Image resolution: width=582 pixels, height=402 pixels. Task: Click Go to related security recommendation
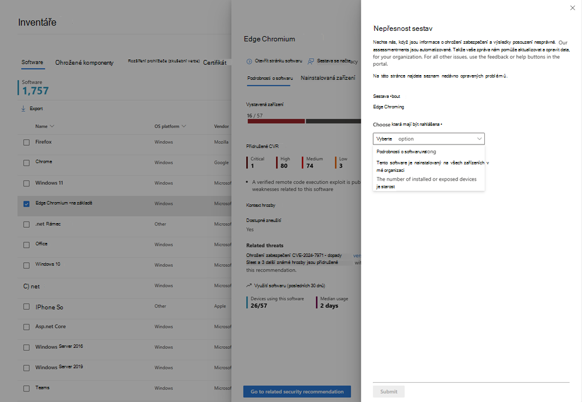(297, 392)
